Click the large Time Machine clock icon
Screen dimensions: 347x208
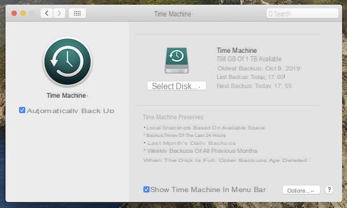coord(68,61)
